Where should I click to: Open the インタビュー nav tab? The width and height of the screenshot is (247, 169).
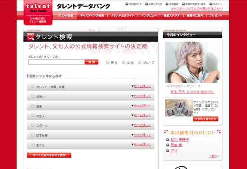(149, 15)
